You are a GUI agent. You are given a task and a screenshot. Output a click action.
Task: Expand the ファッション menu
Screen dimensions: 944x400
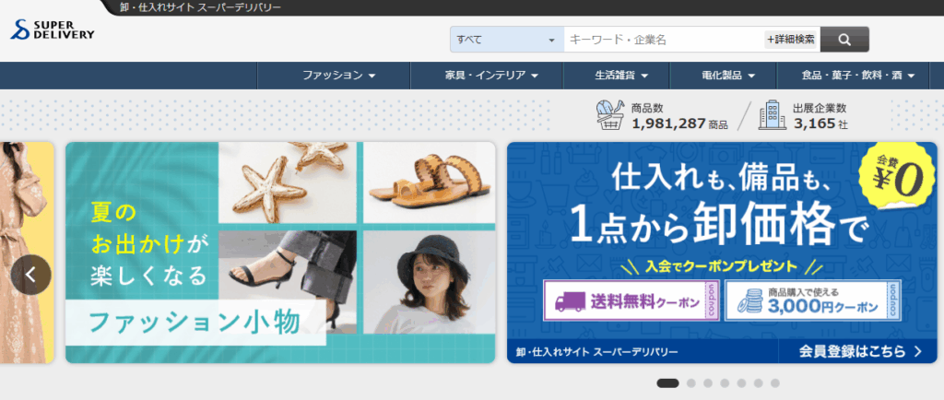pos(339,76)
